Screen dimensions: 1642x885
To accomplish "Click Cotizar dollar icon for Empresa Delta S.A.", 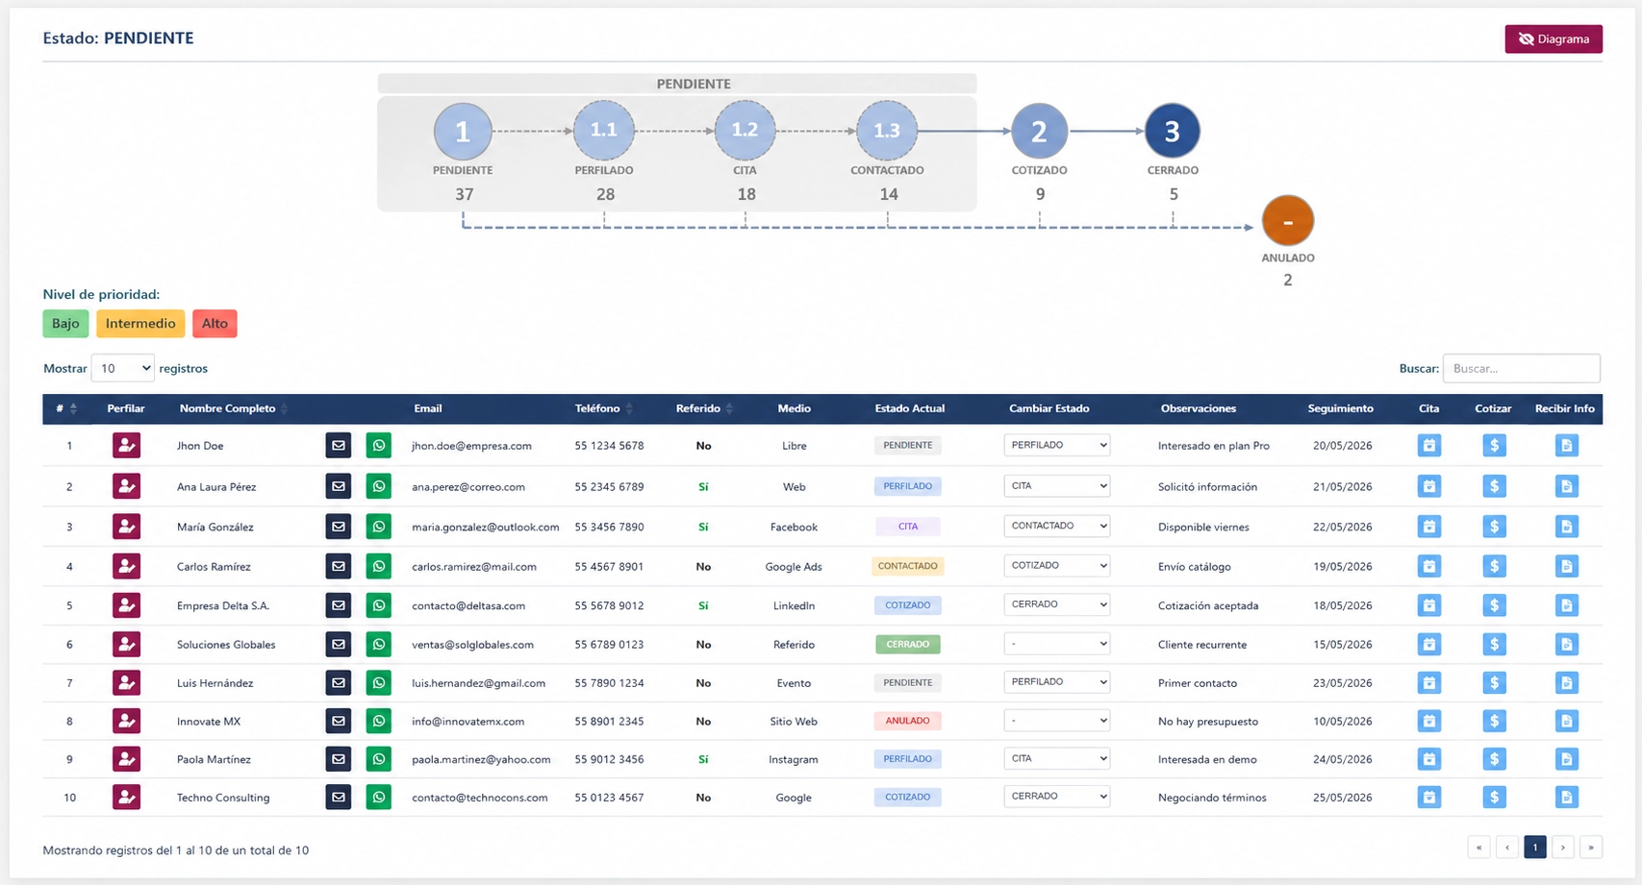I will point(1494,605).
